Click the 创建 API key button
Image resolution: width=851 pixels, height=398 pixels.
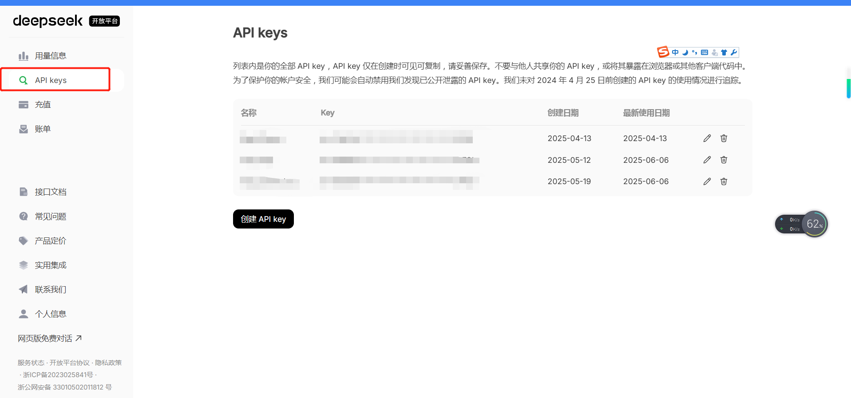click(263, 219)
